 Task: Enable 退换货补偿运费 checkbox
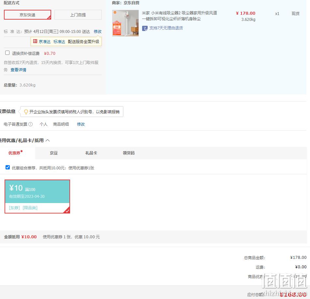click(7, 53)
